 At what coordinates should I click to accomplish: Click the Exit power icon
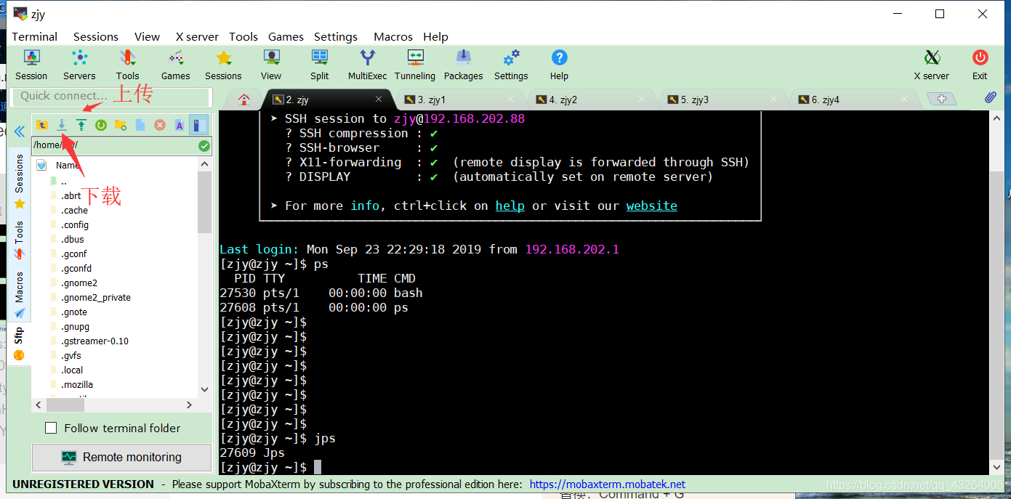pos(980,65)
